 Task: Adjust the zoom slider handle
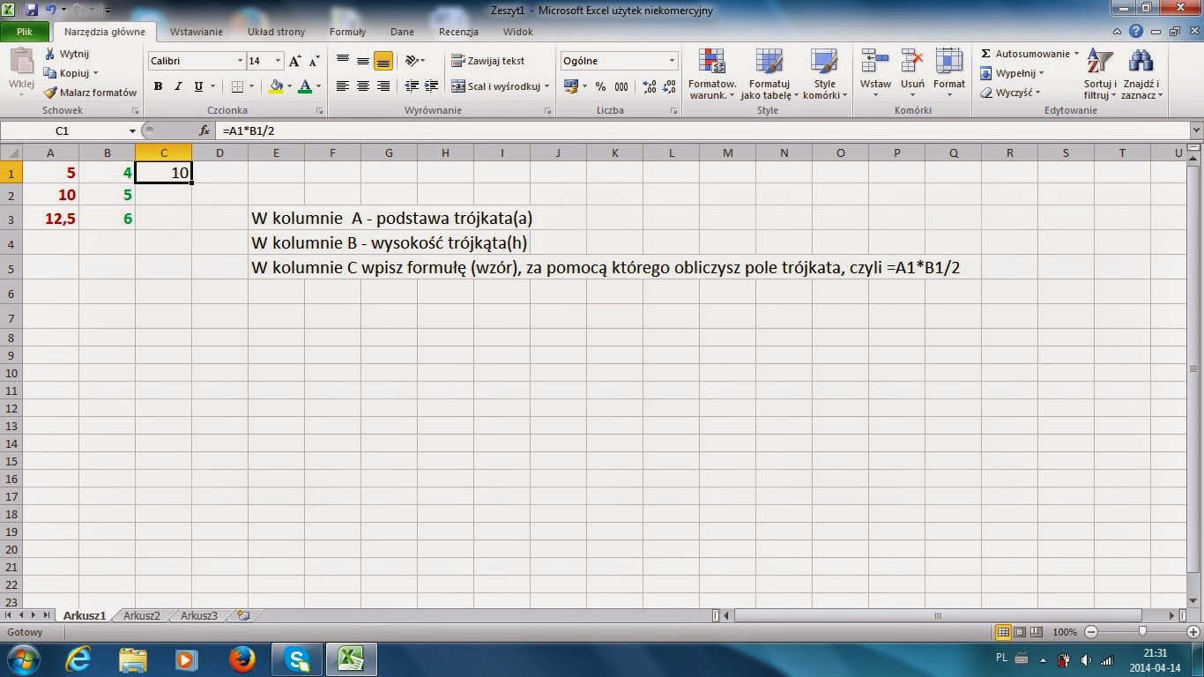(1142, 632)
